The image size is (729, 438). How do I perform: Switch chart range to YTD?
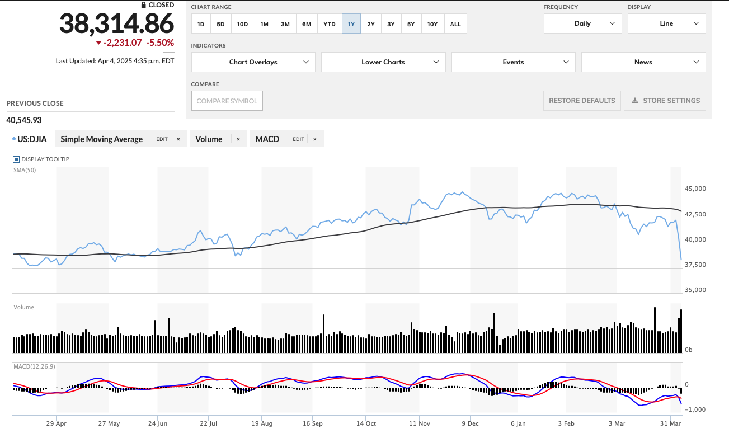pos(330,24)
